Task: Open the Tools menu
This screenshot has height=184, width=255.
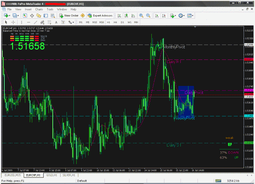Action: pos(50,9)
